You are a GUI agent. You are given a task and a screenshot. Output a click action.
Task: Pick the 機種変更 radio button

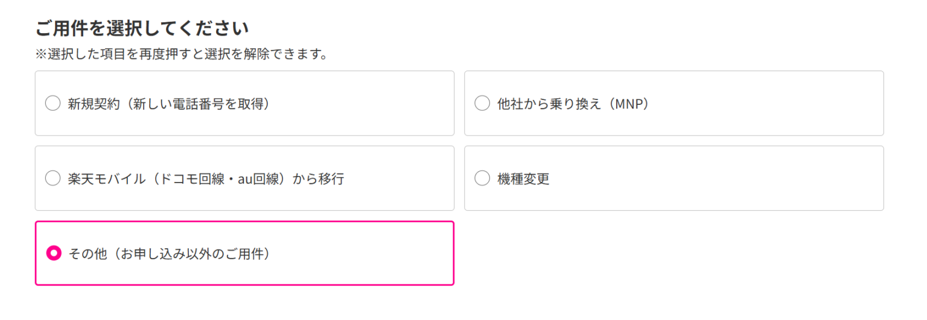pos(482,178)
